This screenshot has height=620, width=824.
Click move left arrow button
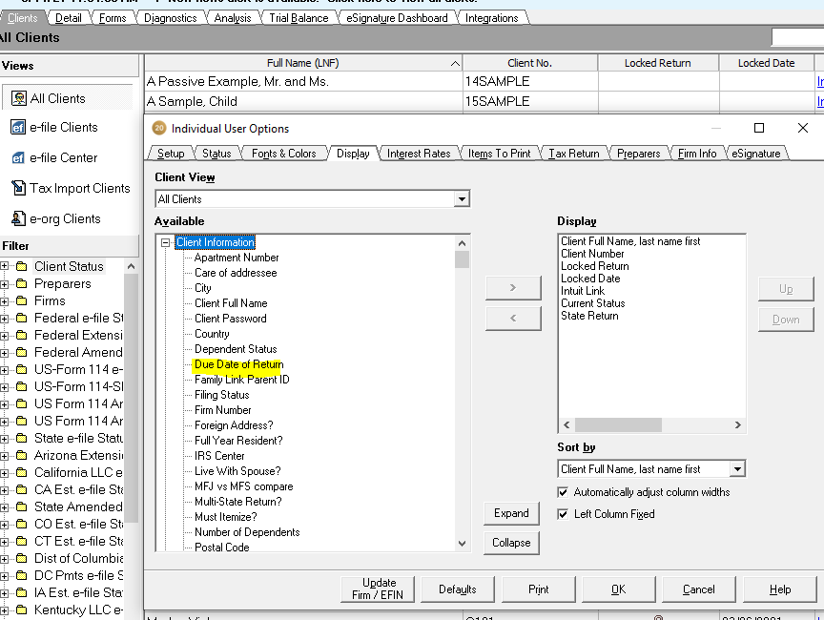511,318
